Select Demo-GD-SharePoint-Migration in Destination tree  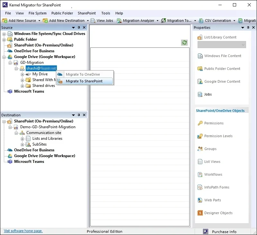(x=48, y=127)
